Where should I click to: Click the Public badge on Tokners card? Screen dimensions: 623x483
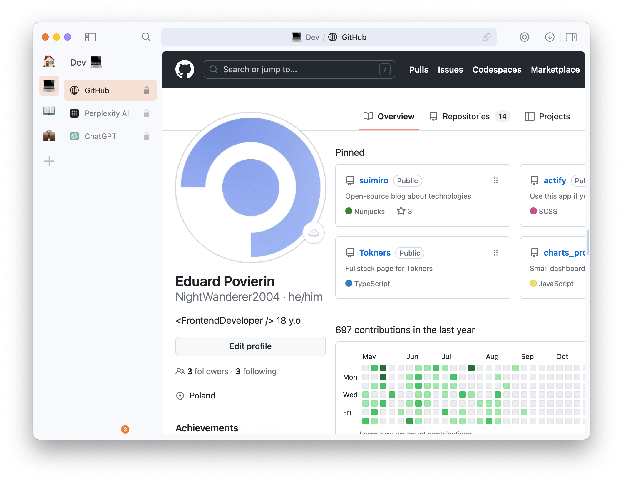coord(410,253)
